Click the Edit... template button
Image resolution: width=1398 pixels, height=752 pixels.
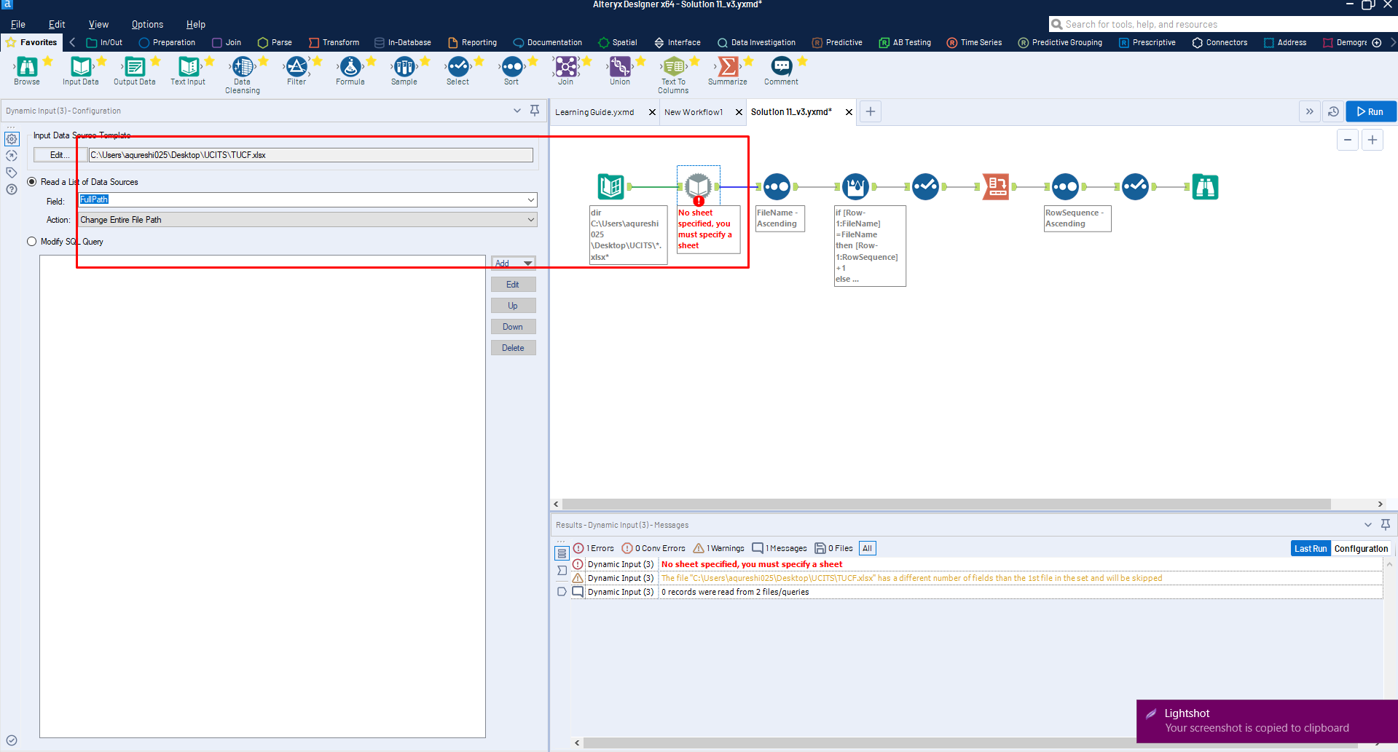(x=59, y=155)
